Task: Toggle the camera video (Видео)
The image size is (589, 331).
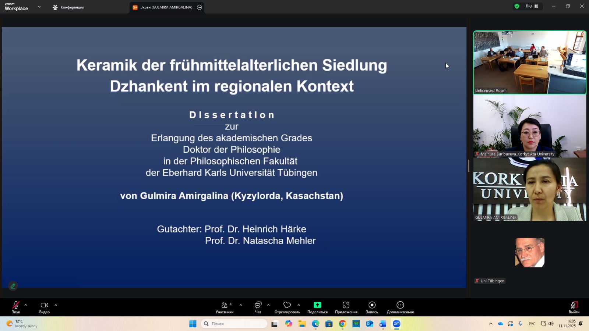Action: 45,305
